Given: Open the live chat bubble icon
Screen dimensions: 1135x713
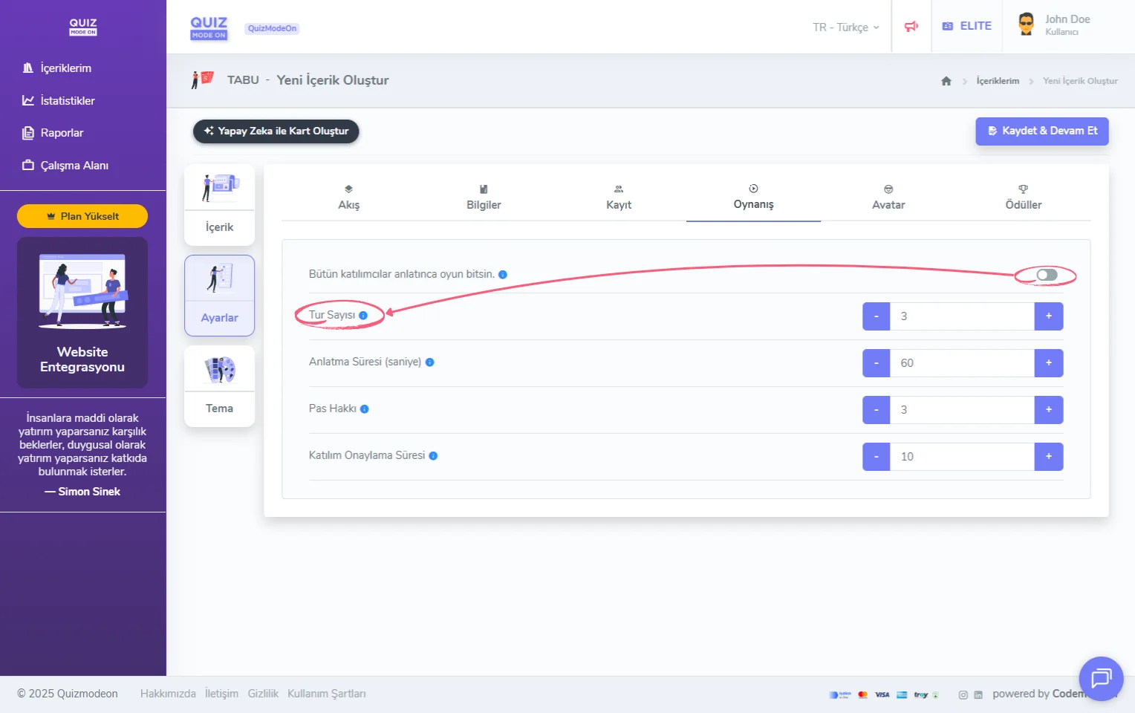Looking at the screenshot, I should [x=1100, y=678].
